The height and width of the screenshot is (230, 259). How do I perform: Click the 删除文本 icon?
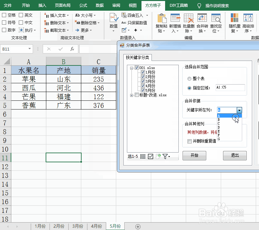click(46, 23)
